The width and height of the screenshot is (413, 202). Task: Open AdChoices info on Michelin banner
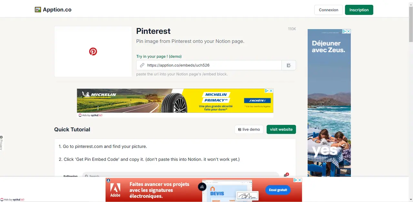coord(267,91)
